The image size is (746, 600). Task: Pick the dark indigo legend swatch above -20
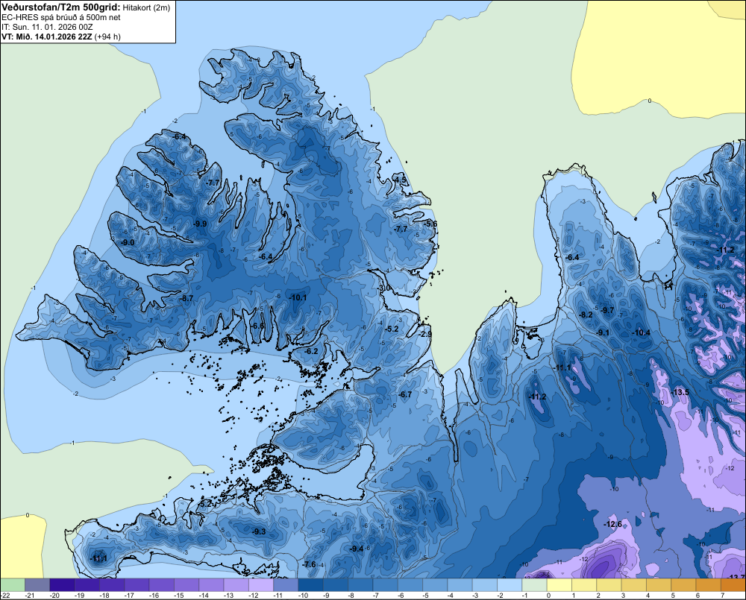[62, 584]
